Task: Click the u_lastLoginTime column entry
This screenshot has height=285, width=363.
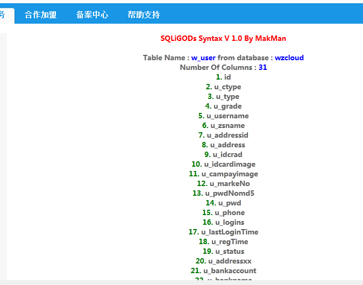Action: click(x=230, y=232)
